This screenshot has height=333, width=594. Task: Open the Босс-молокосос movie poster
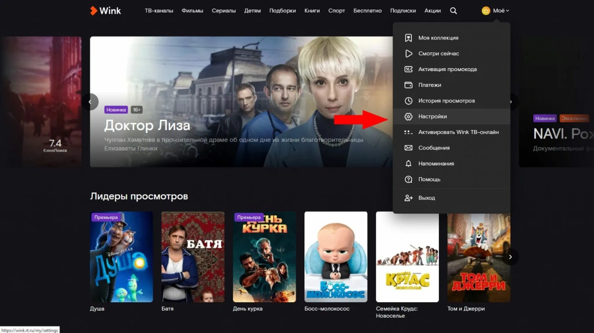click(x=336, y=257)
